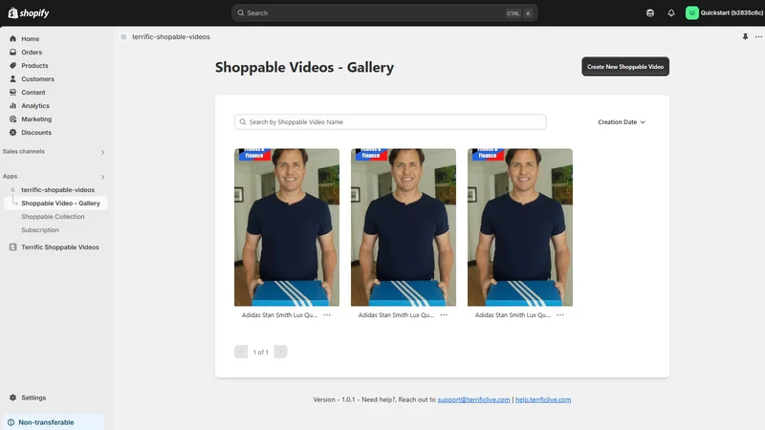Open the Home section icon
The width and height of the screenshot is (765, 430).
(x=12, y=38)
